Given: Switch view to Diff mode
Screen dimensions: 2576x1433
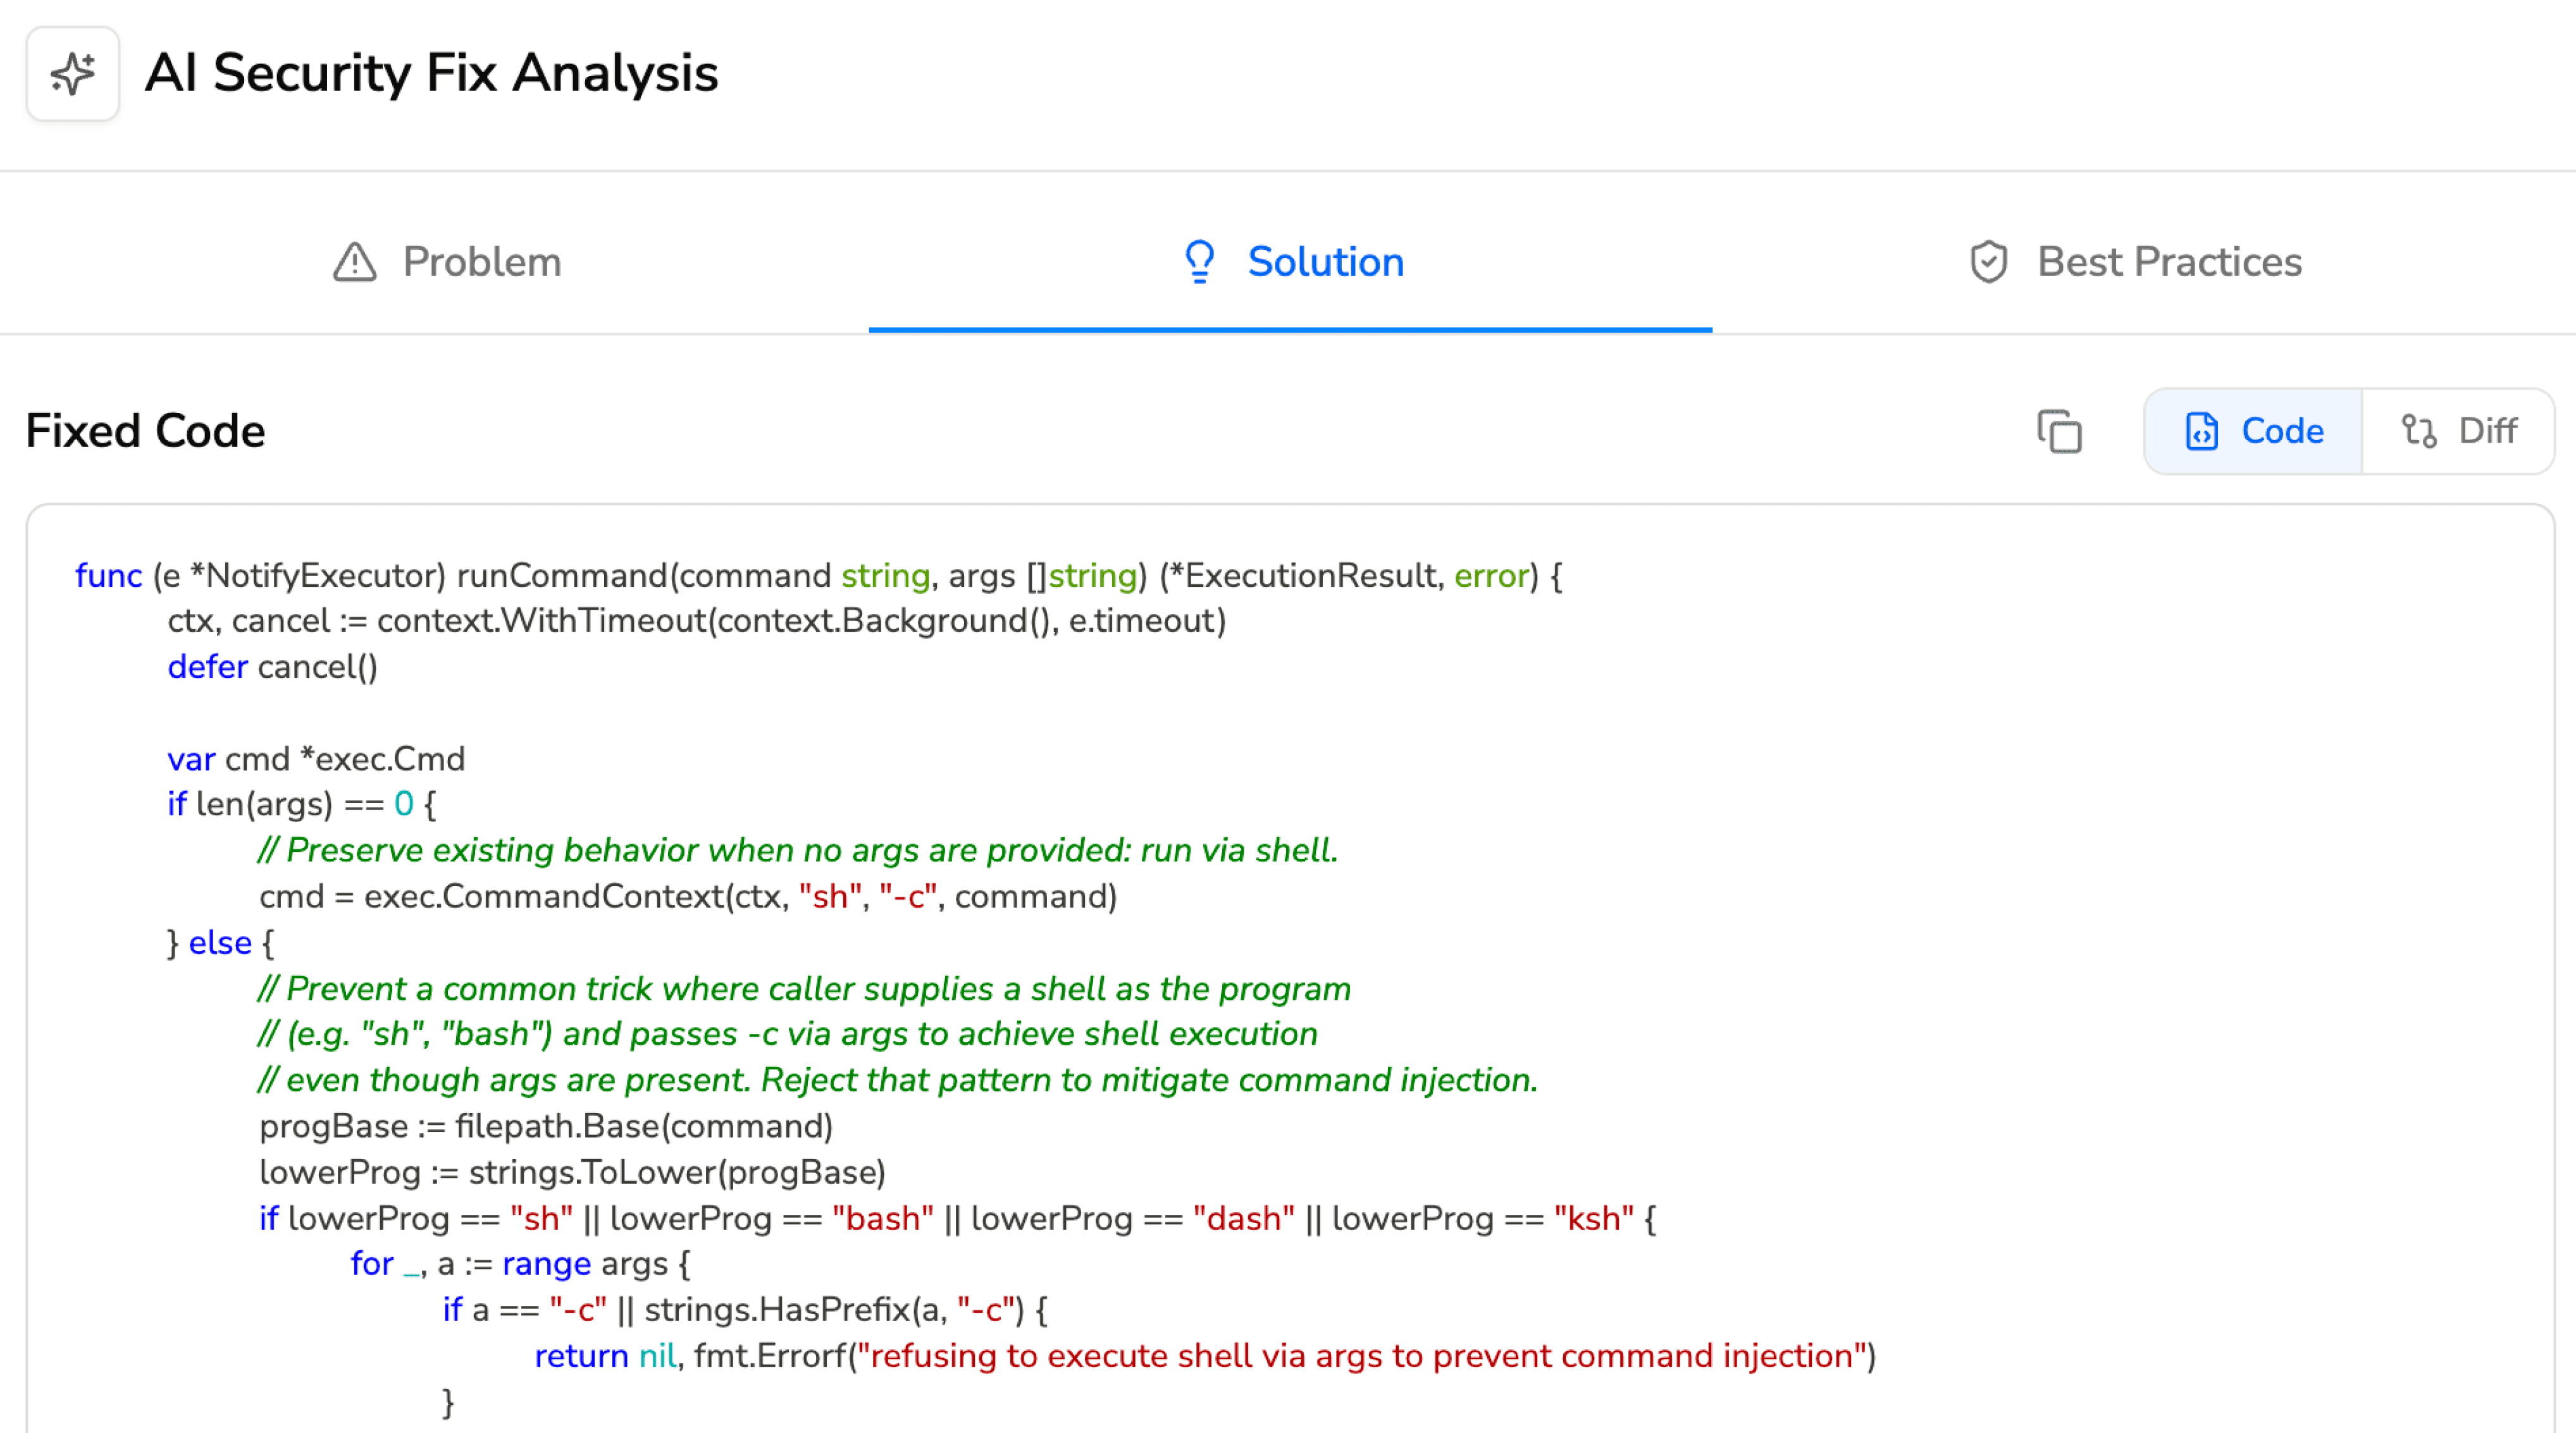Looking at the screenshot, I should (2486, 432).
